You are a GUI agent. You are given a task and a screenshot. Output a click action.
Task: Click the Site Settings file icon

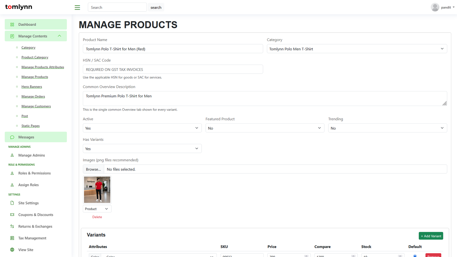coord(12,203)
